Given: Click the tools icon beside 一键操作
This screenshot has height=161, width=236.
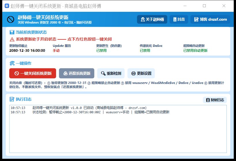Looking at the screenshot, I should point(12,63).
